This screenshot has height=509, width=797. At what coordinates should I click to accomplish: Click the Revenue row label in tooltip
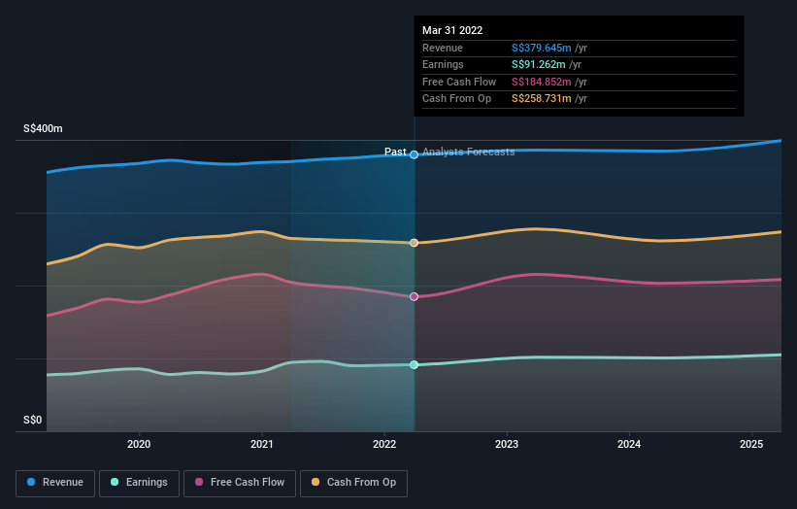[443, 48]
